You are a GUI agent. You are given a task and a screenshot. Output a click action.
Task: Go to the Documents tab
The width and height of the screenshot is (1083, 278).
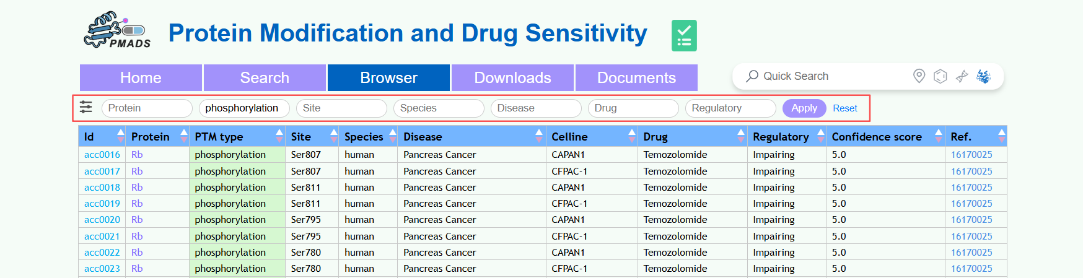pyautogui.click(x=636, y=78)
